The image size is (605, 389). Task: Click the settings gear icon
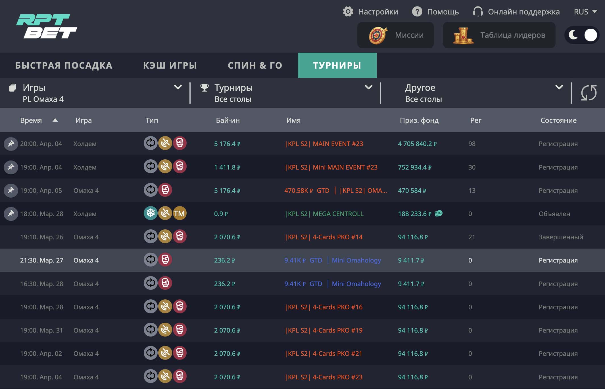348,12
